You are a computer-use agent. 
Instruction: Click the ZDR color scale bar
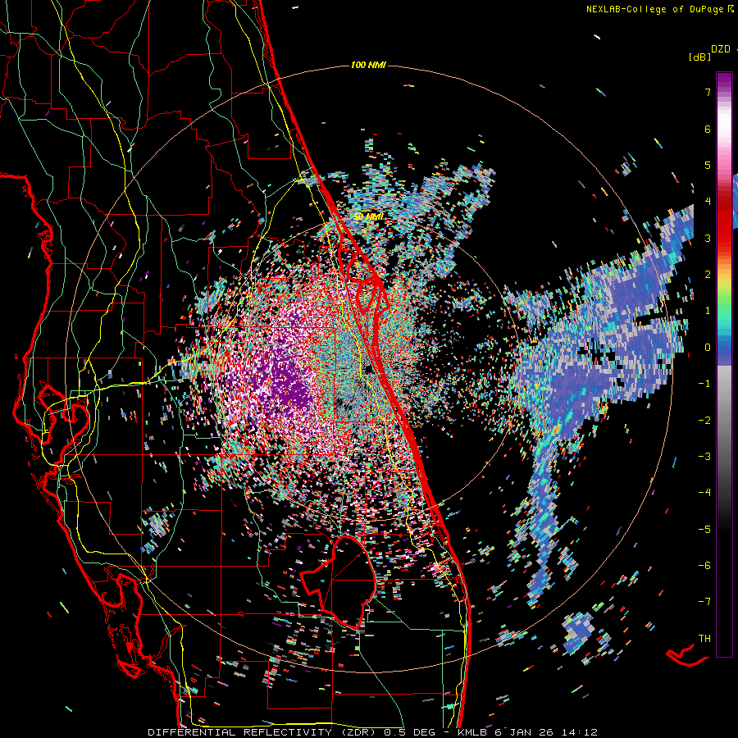tap(724, 364)
